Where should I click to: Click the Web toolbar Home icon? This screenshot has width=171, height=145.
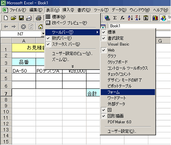(x=41, y=27)
